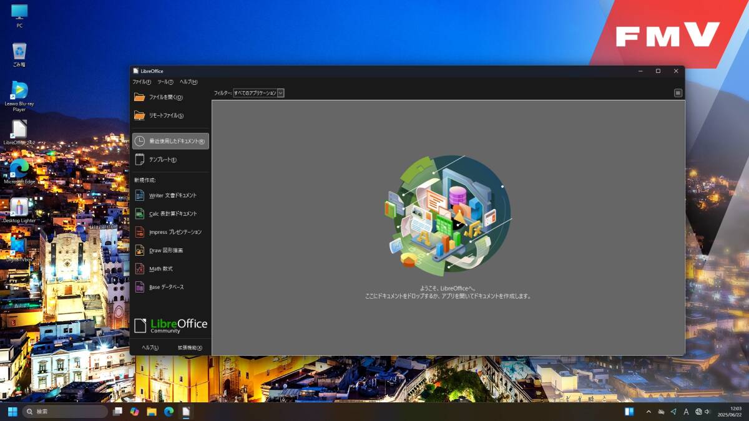Open the ツール(T) menu

click(165, 82)
